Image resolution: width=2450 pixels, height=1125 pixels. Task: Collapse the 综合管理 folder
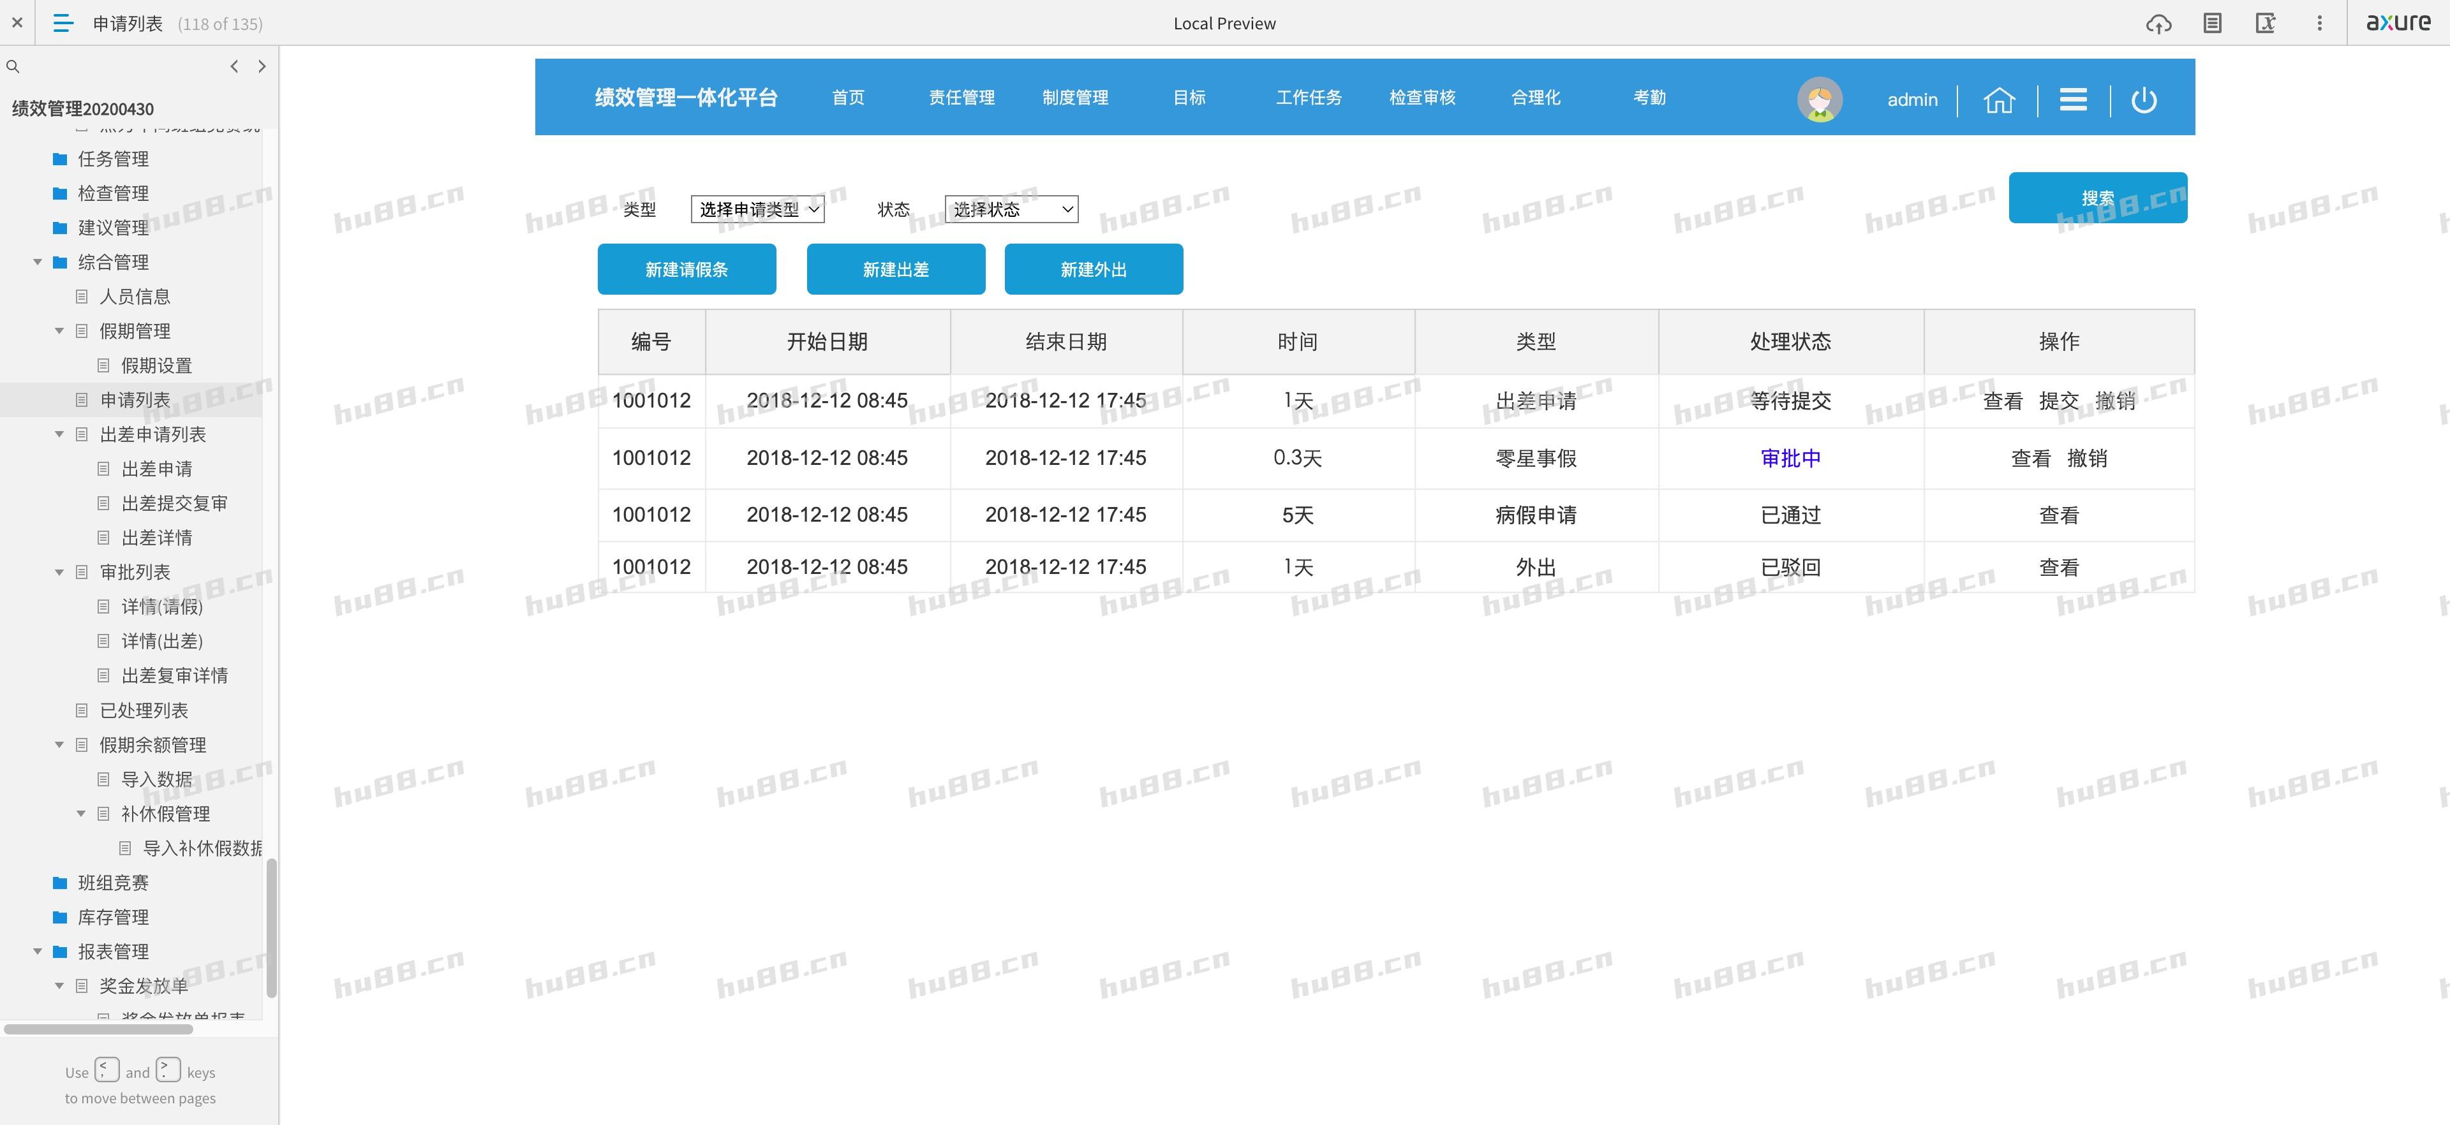38,263
